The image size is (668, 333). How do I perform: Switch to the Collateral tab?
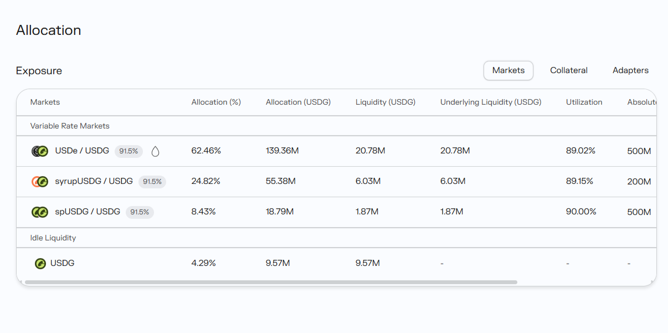pos(569,70)
